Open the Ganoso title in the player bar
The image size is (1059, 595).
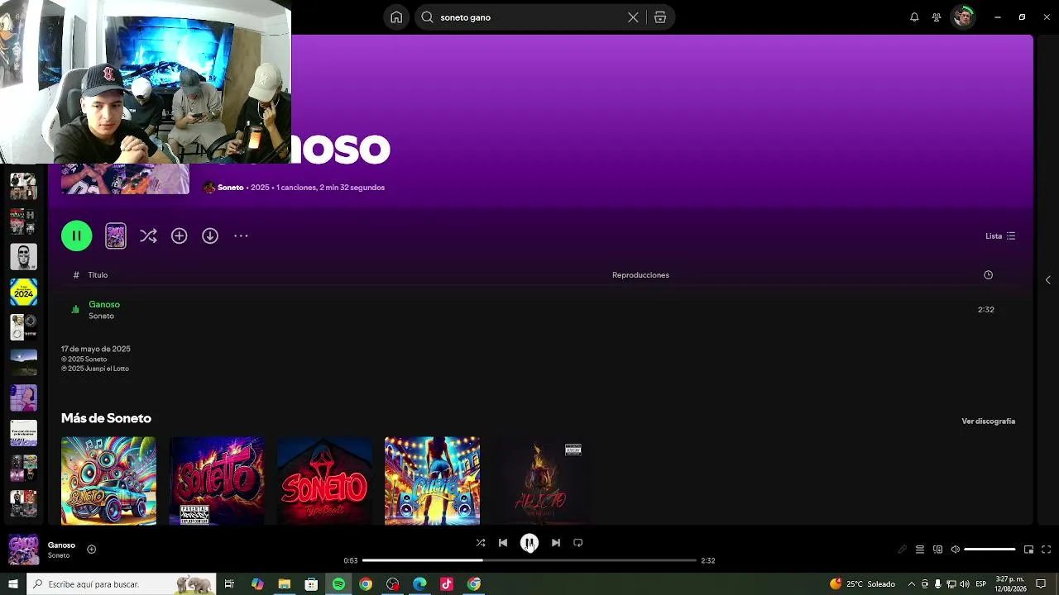(x=61, y=545)
